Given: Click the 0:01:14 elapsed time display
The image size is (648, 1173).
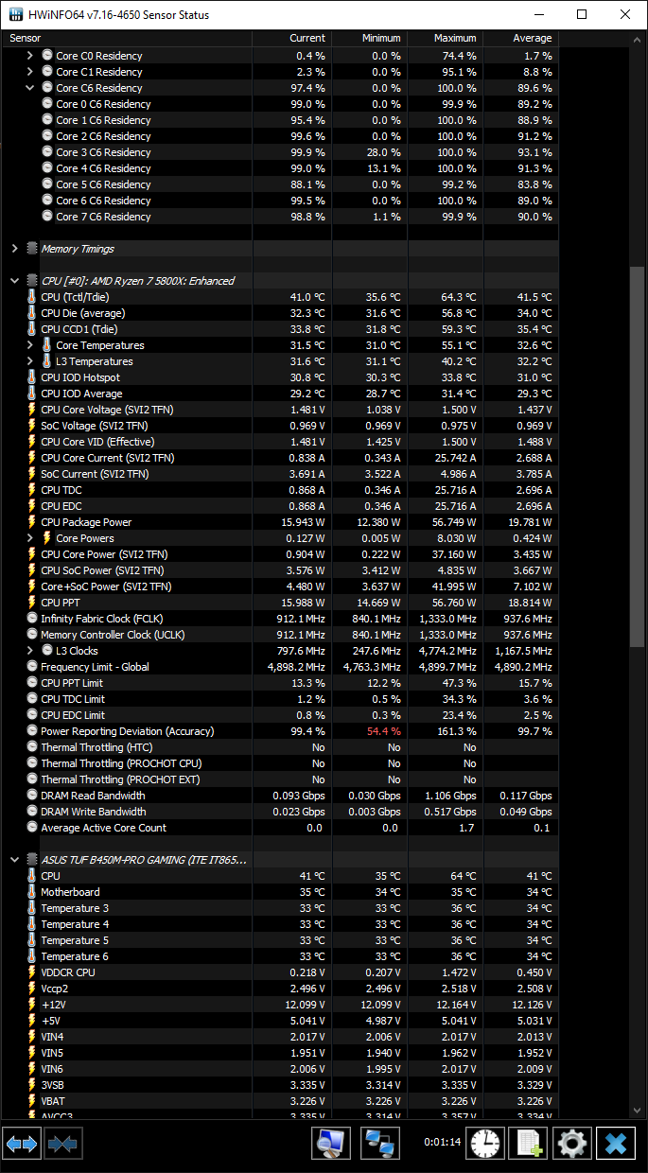Looking at the screenshot, I should (x=442, y=1142).
